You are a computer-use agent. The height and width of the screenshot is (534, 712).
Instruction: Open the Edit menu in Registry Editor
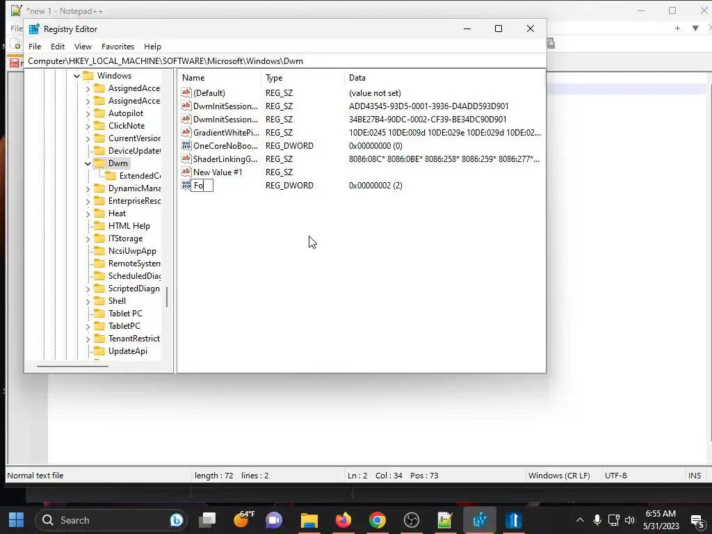pyautogui.click(x=57, y=47)
